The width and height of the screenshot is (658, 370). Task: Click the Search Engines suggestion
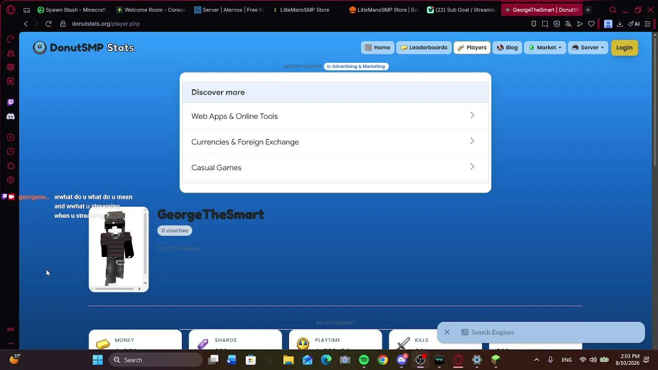click(x=492, y=332)
